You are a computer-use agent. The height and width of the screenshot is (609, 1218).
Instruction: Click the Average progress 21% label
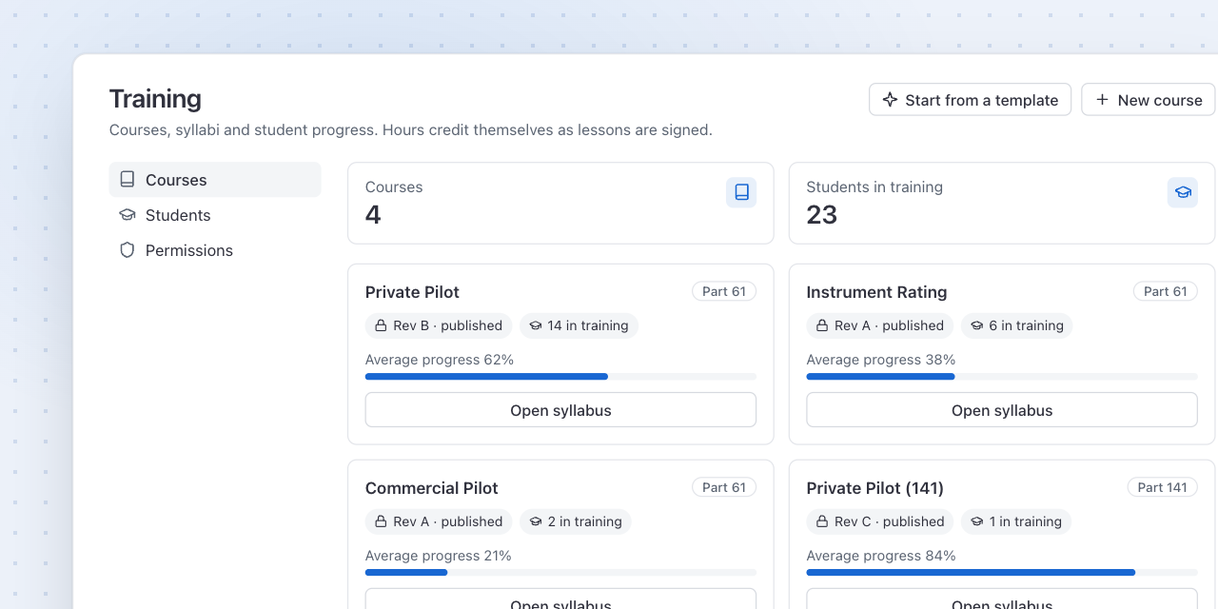(x=439, y=556)
